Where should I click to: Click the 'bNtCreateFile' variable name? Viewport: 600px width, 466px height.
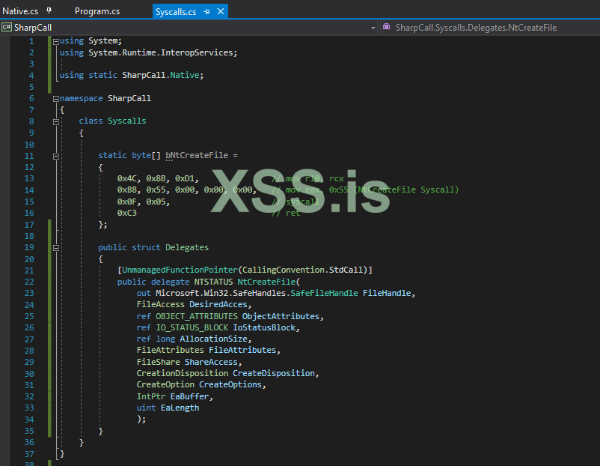(197, 155)
